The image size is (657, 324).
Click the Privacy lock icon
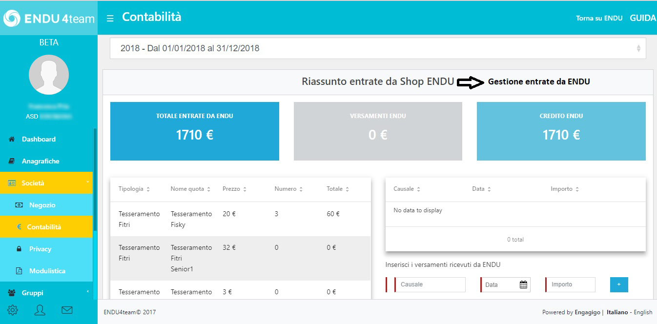click(x=19, y=249)
